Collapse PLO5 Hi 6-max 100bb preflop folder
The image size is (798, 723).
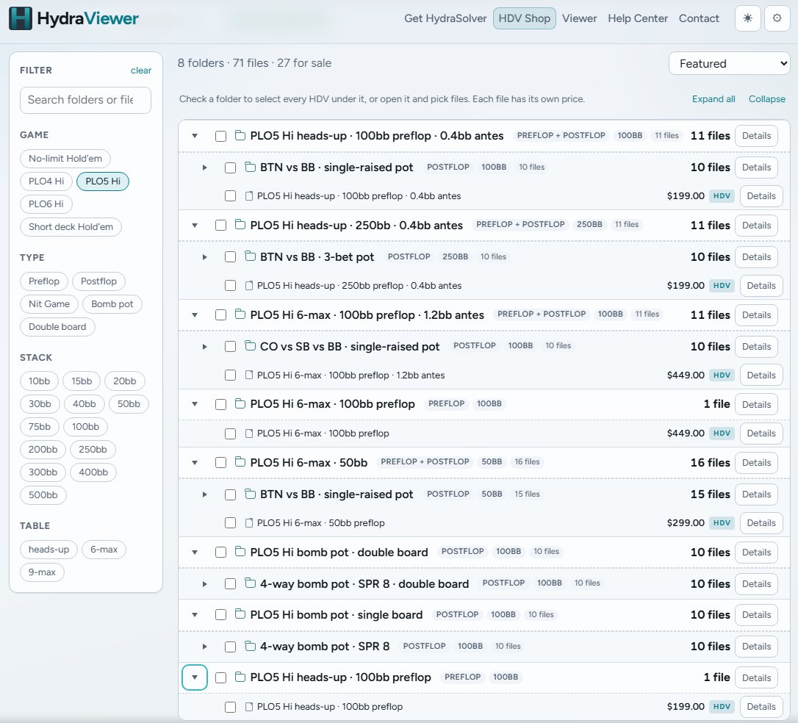(195, 404)
